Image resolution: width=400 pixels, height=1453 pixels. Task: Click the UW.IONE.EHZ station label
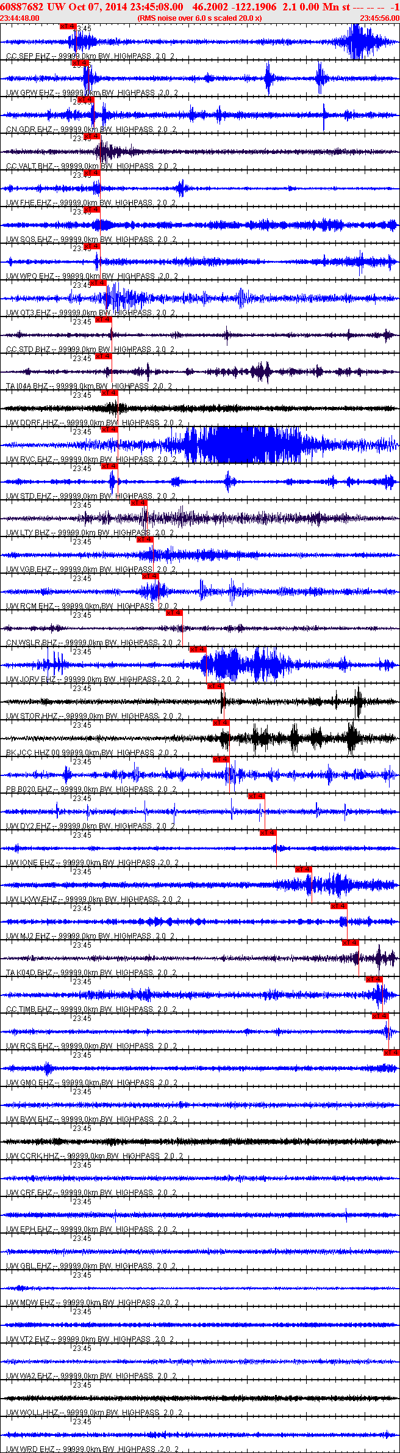click(93, 863)
